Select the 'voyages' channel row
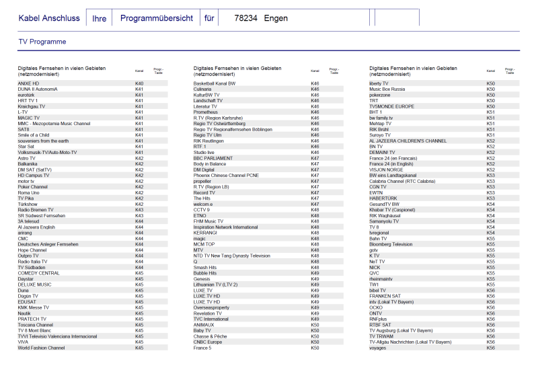The width and height of the screenshot is (538, 380). point(445,348)
